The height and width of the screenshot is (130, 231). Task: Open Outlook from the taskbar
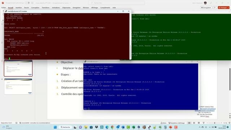click(x=118, y=127)
